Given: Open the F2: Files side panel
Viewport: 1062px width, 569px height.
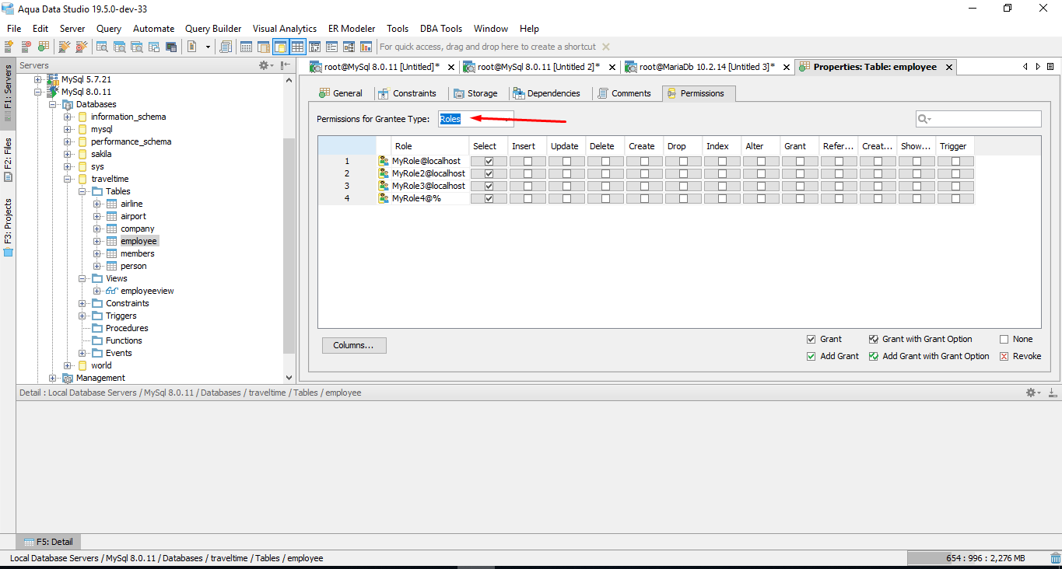Looking at the screenshot, I should (x=8, y=159).
